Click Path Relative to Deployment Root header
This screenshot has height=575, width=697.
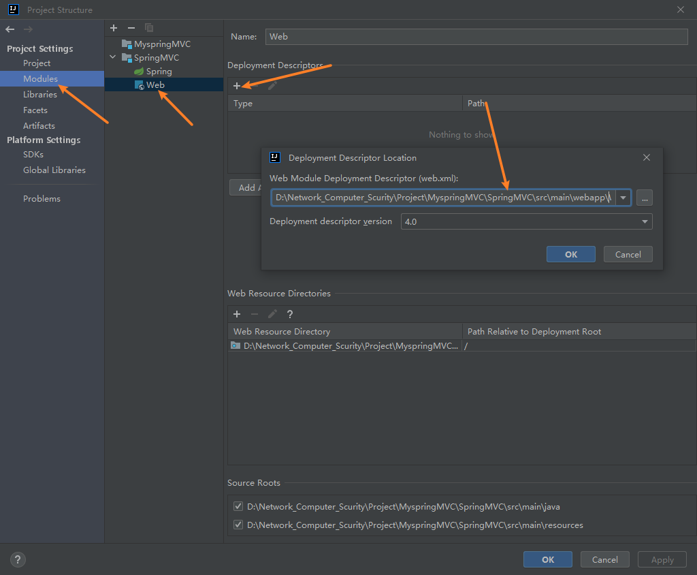point(579,332)
